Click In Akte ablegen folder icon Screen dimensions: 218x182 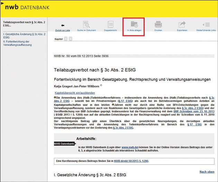tap(134, 25)
